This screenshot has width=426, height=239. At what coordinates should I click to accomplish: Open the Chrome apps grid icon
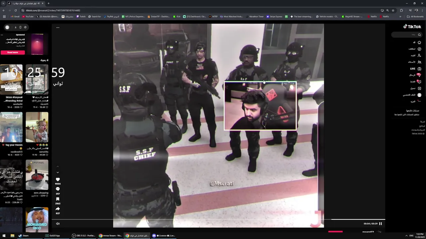point(4,17)
